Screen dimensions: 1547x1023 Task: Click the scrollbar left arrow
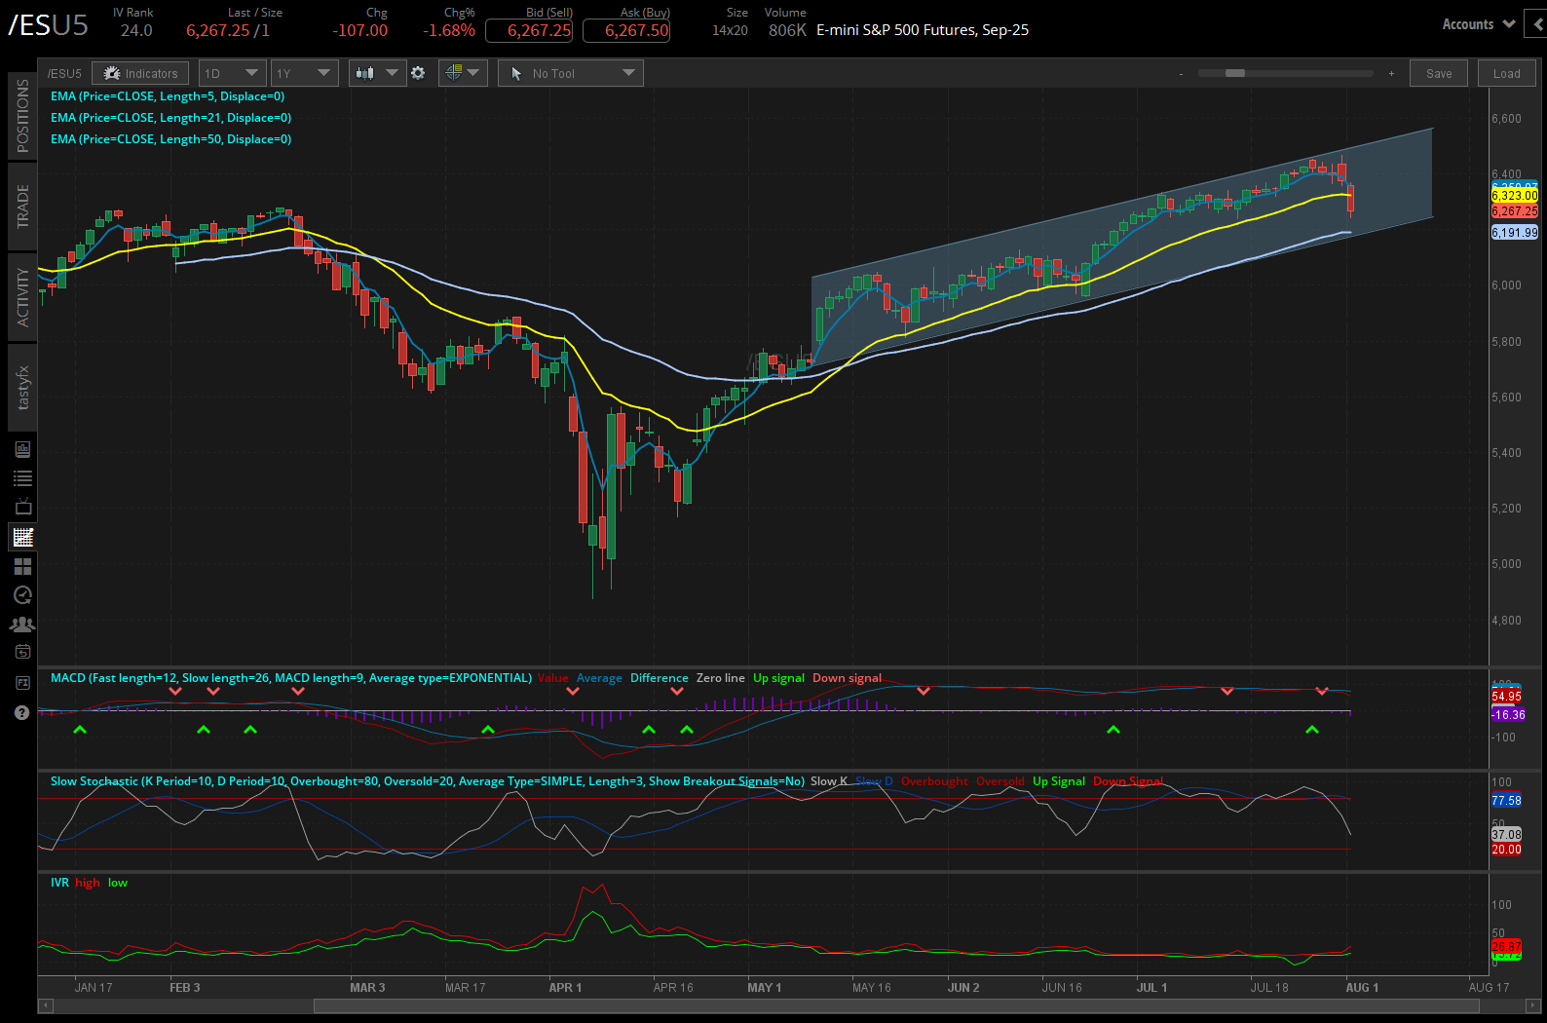point(45,1005)
